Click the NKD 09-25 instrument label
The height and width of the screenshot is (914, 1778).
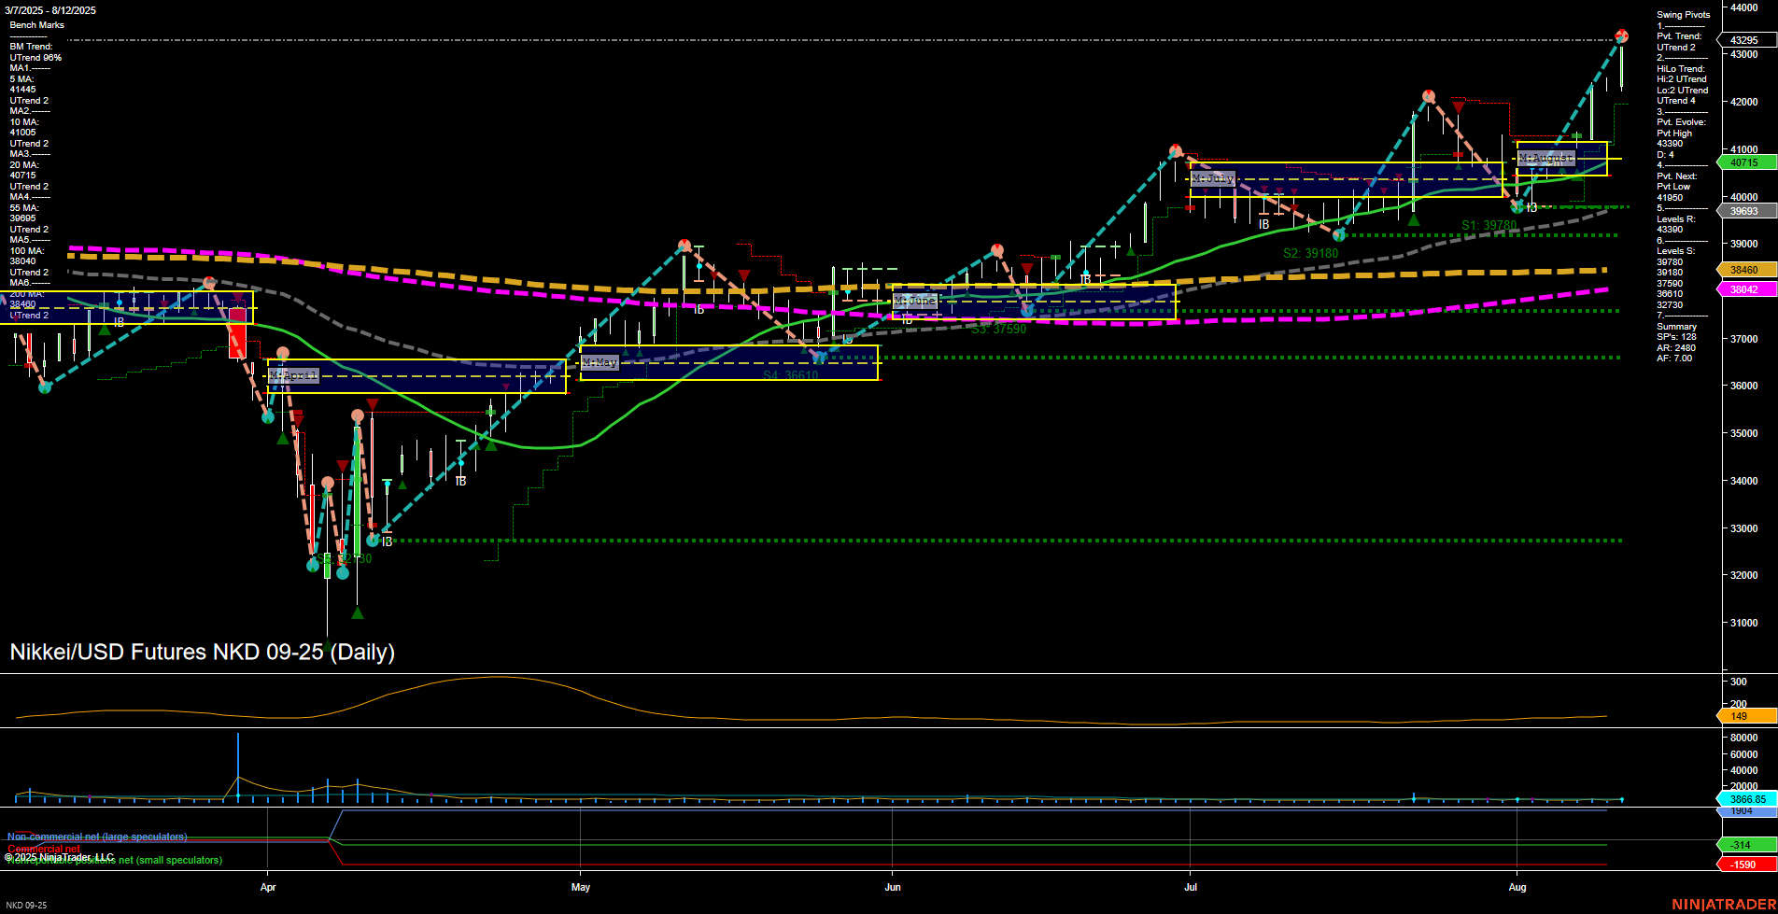click(28, 905)
